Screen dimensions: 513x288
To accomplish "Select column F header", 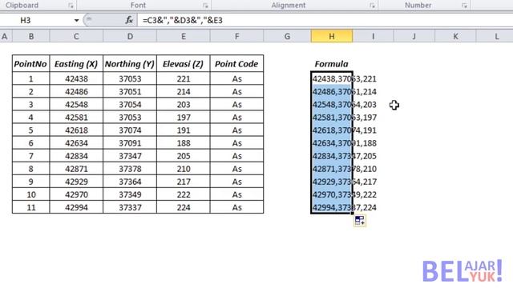I will (x=236, y=36).
